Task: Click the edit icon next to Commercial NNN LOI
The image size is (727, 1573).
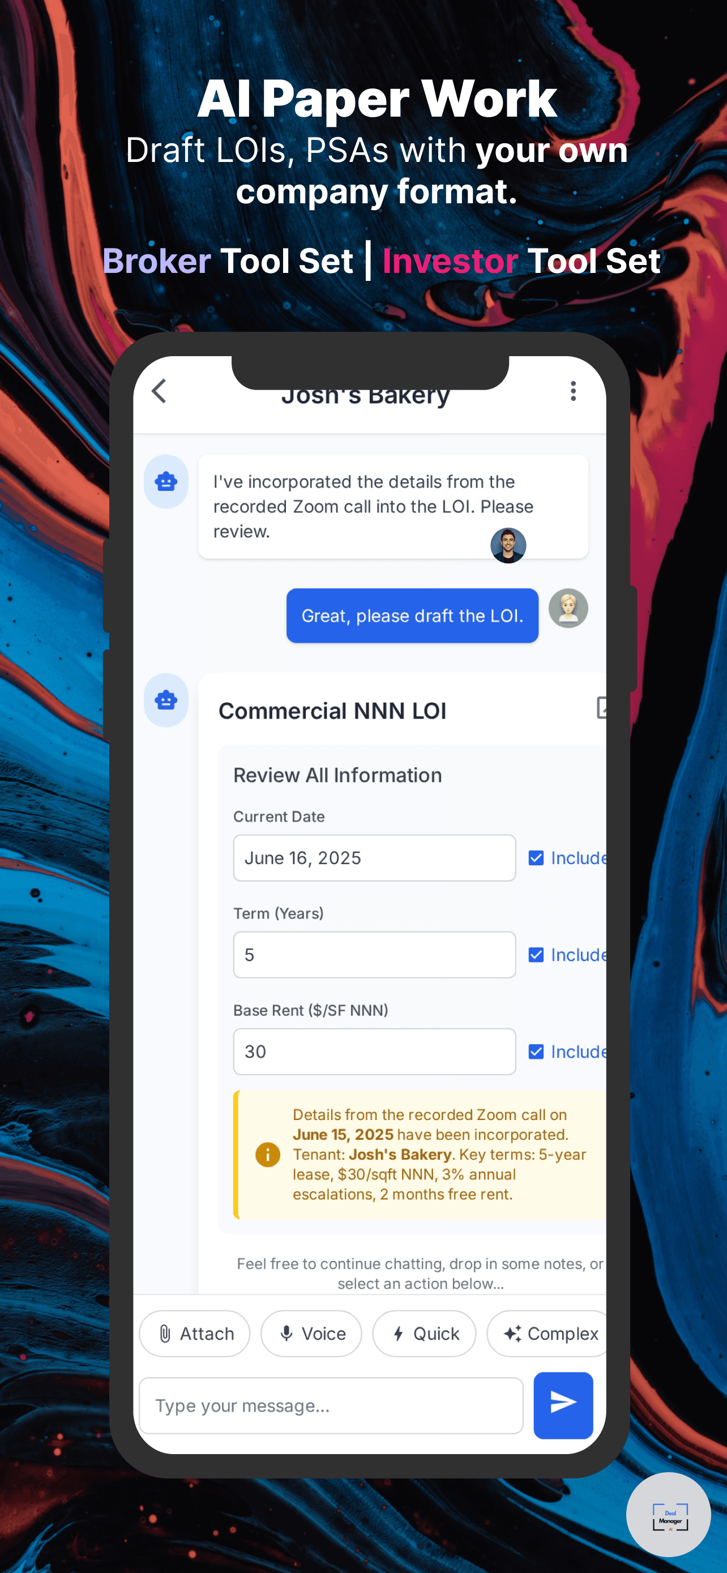Action: click(601, 708)
